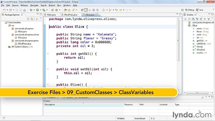This screenshot has width=215, height=121.
Task: Toggle Hide Static Members in Outline
Action: [201, 19]
